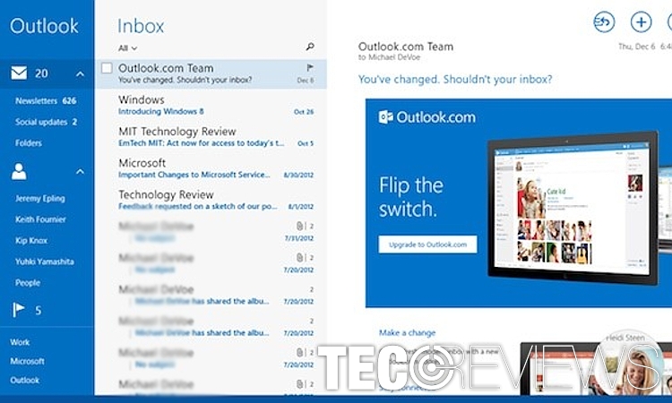Screen dimensions: 672x403
Task: Open the People link in sidebar
Action: pyautogui.click(x=28, y=283)
